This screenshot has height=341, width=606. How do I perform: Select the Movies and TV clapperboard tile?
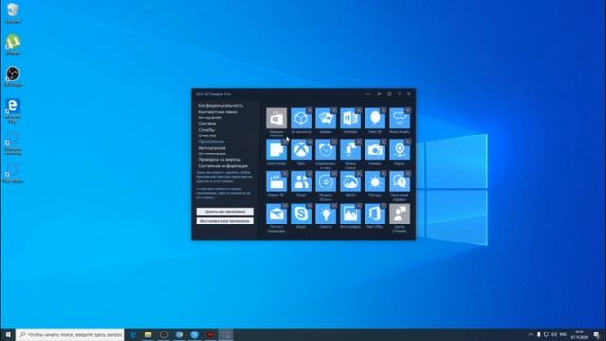(276, 182)
